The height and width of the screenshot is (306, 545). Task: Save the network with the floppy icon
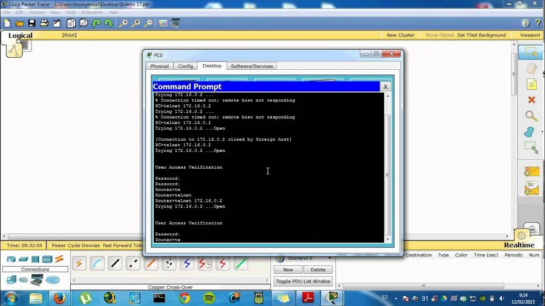click(x=32, y=23)
